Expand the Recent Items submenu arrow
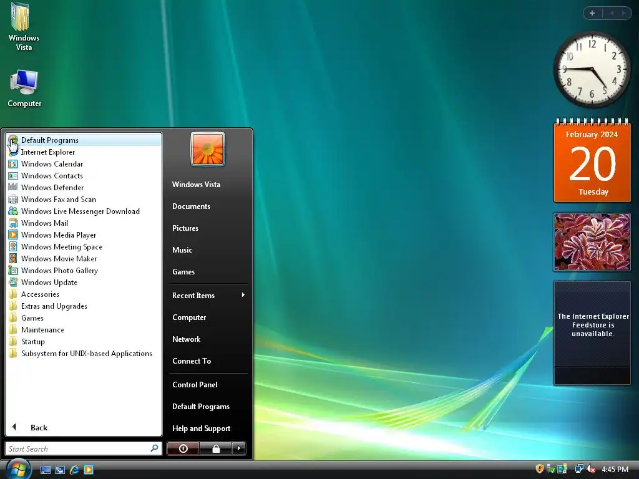Viewport: 639px width, 479px height. pyautogui.click(x=243, y=295)
